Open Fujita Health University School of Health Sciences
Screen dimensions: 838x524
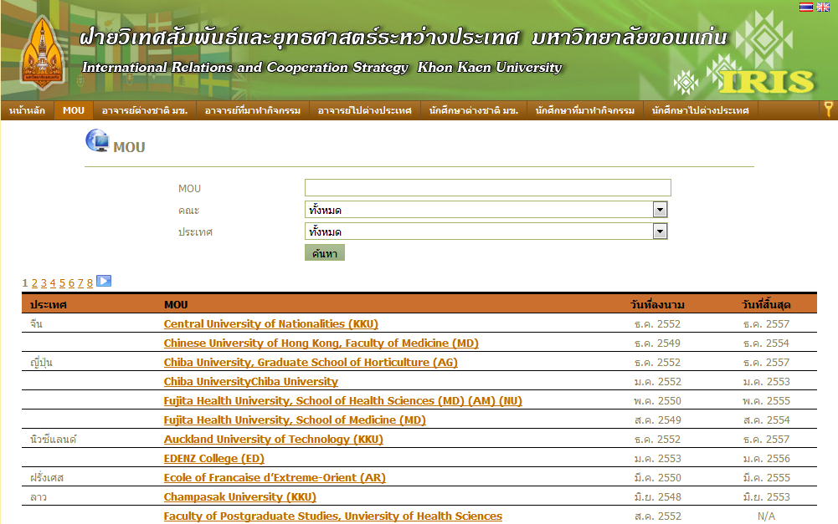pos(342,401)
